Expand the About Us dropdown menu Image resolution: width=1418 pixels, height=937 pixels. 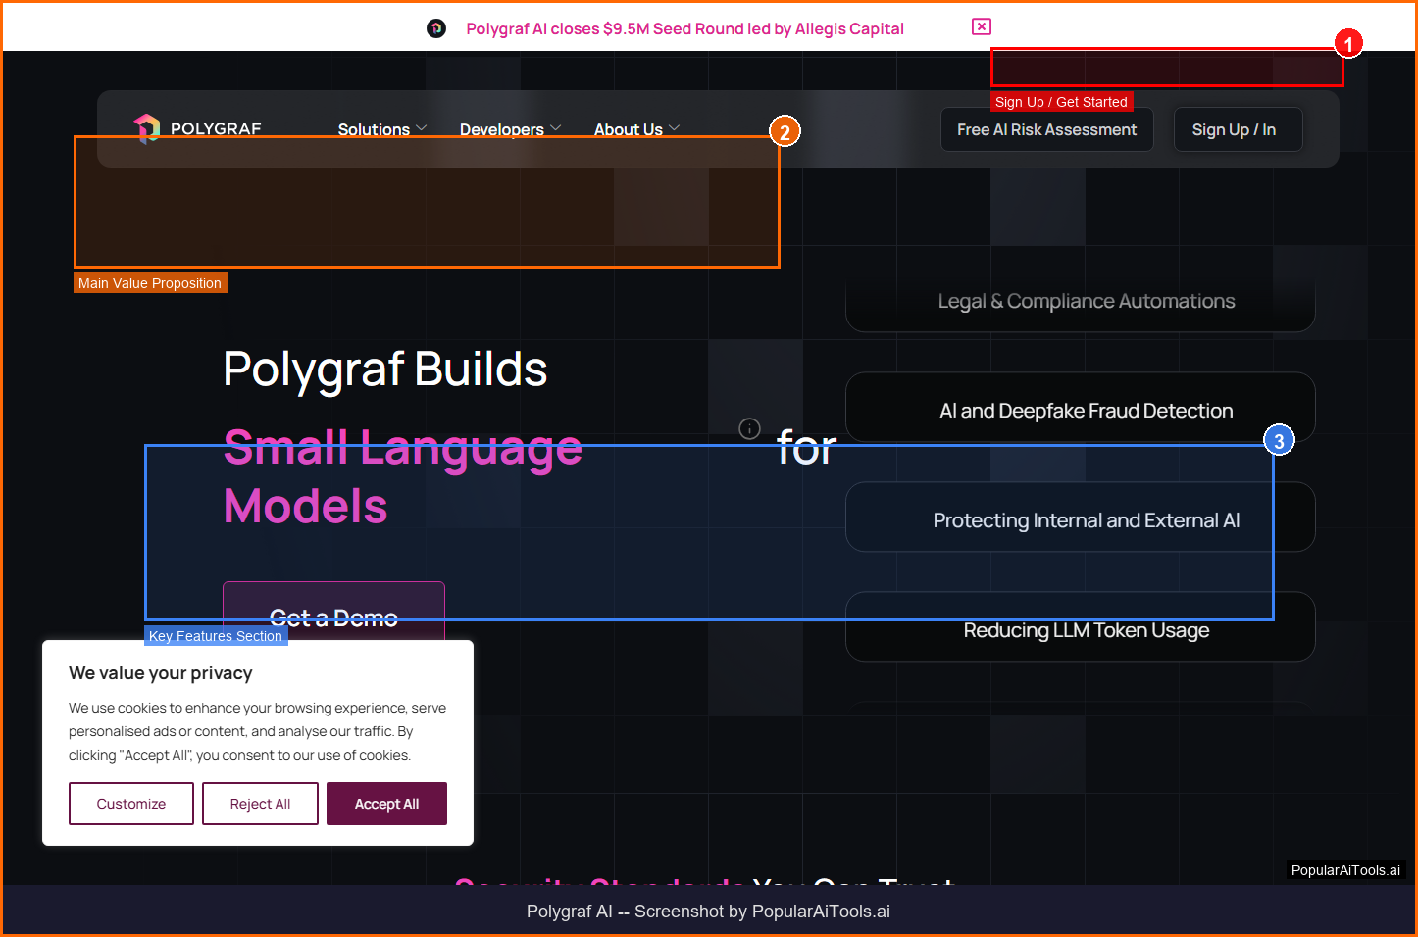point(636,129)
